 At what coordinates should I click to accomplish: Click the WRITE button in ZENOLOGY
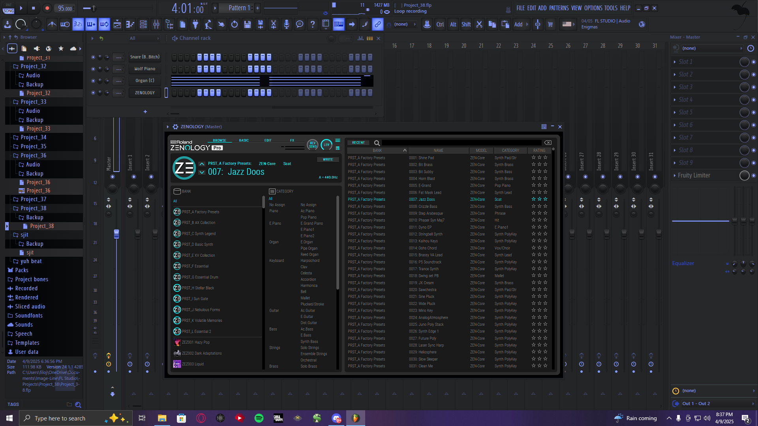[x=328, y=160]
